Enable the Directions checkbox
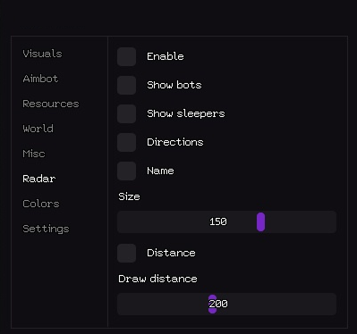 (127, 142)
